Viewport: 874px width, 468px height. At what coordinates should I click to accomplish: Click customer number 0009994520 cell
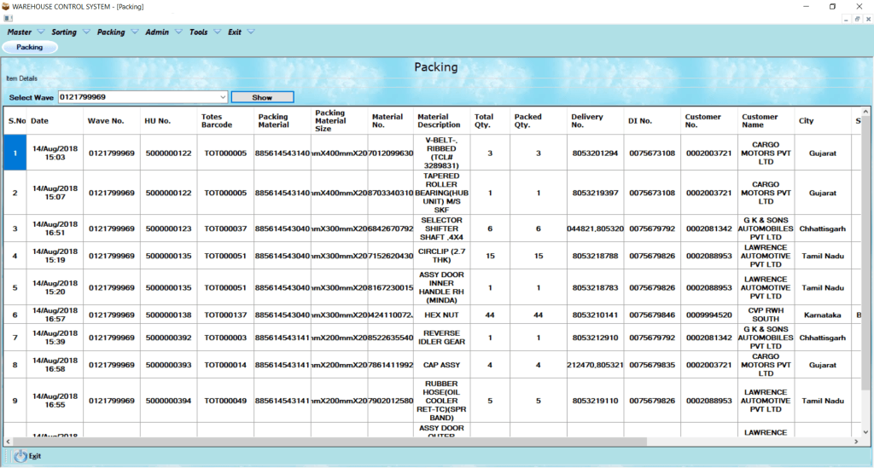tap(709, 315)
